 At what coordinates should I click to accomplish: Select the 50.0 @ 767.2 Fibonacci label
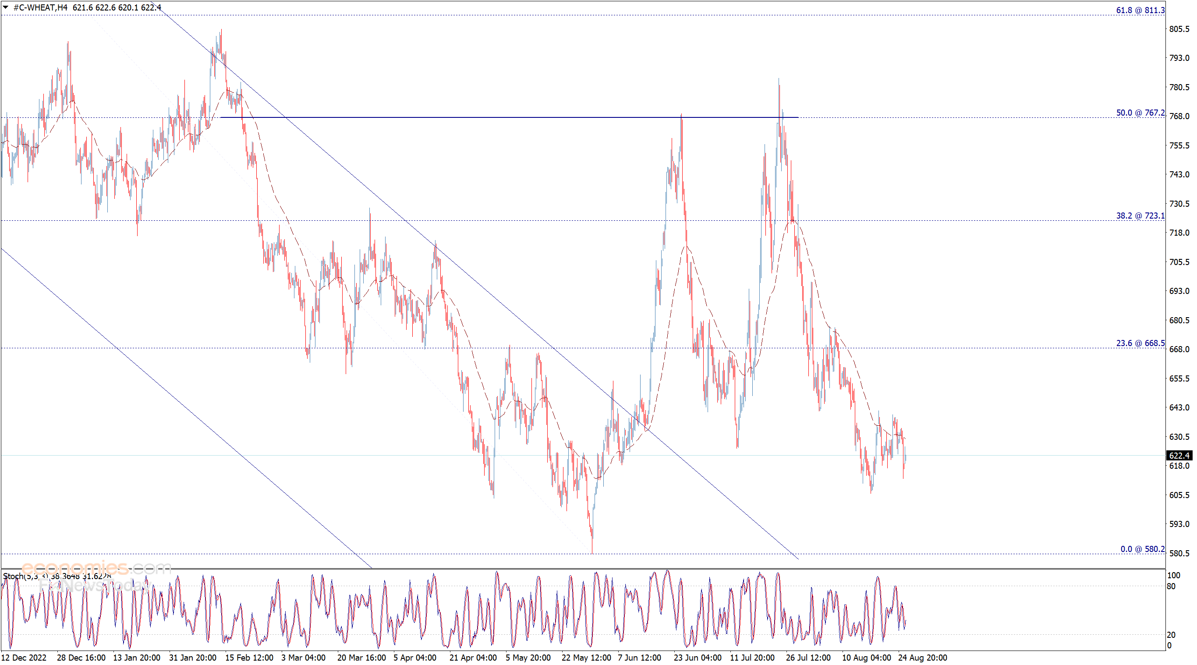[1140, 113]
